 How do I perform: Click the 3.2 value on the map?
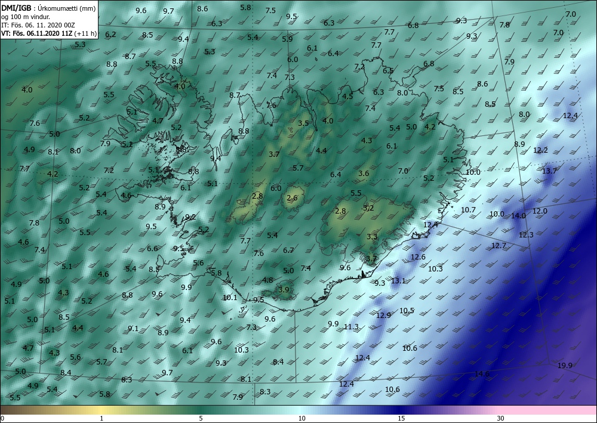click(368, 208)
